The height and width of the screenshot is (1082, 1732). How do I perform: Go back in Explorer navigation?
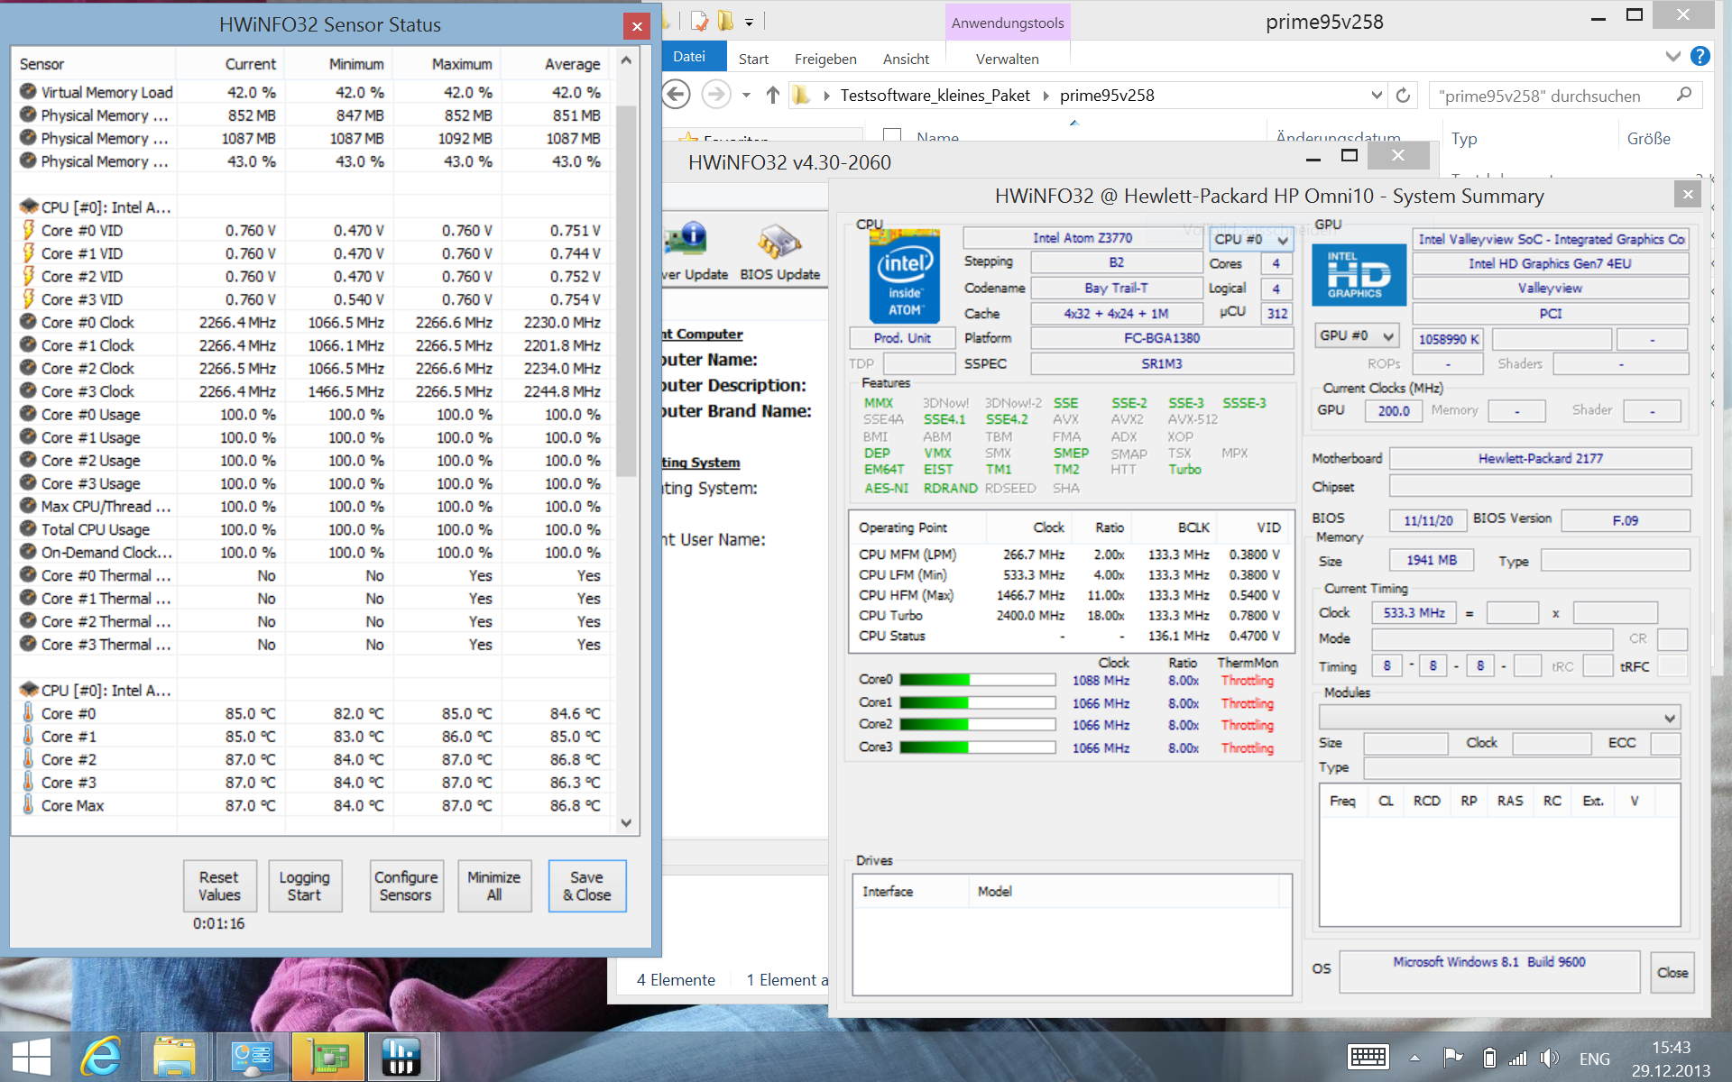677,95
